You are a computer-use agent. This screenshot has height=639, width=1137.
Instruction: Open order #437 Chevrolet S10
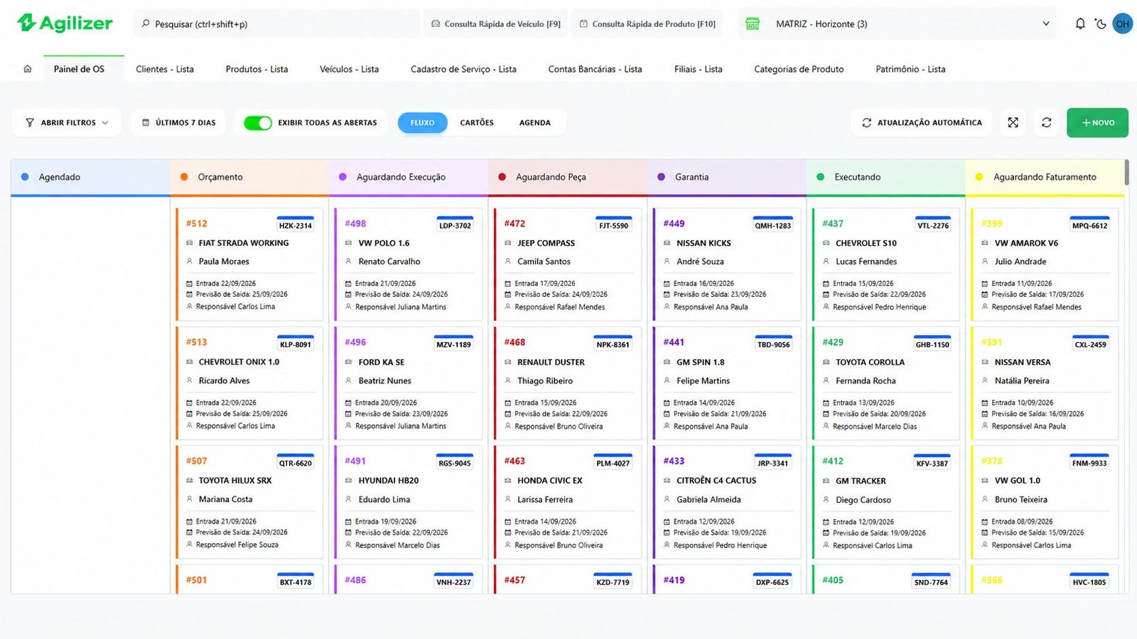tap(886, 264)
